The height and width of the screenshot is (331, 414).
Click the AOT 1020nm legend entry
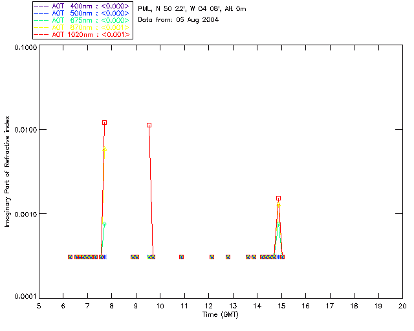click(x=82, y=34)
